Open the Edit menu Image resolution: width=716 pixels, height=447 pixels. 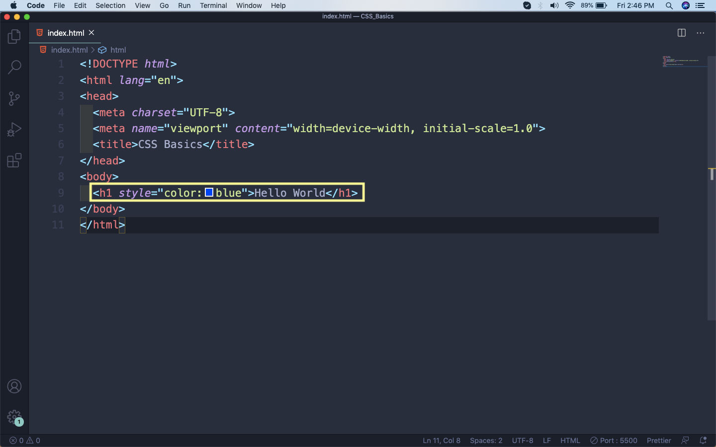tap(80, 5)
